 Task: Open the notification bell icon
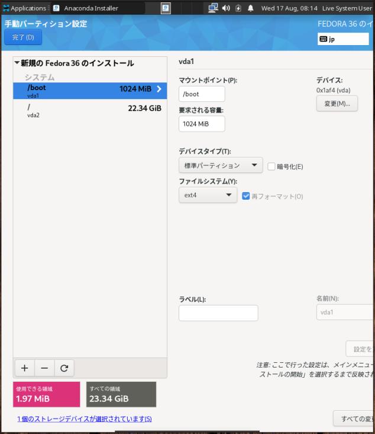(250, 8)
